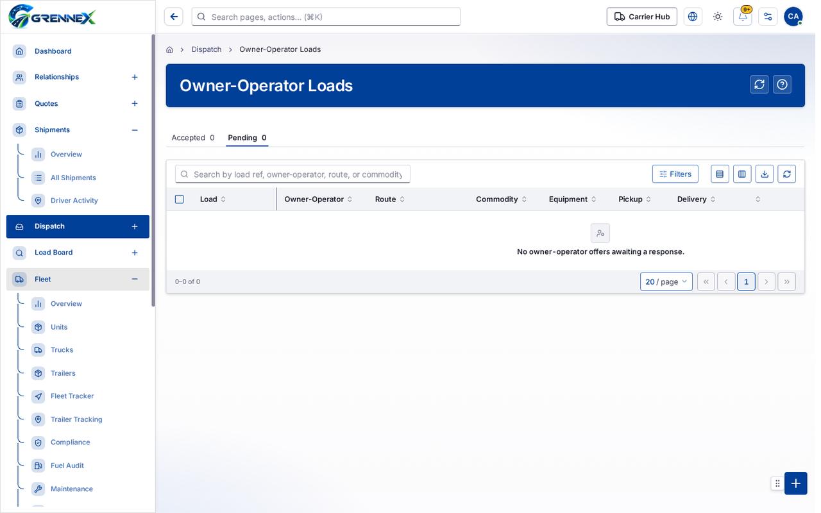Viewport: 821px width, 513px height.
Task: Click the blue plus floating action button
Action: point(796,484)
